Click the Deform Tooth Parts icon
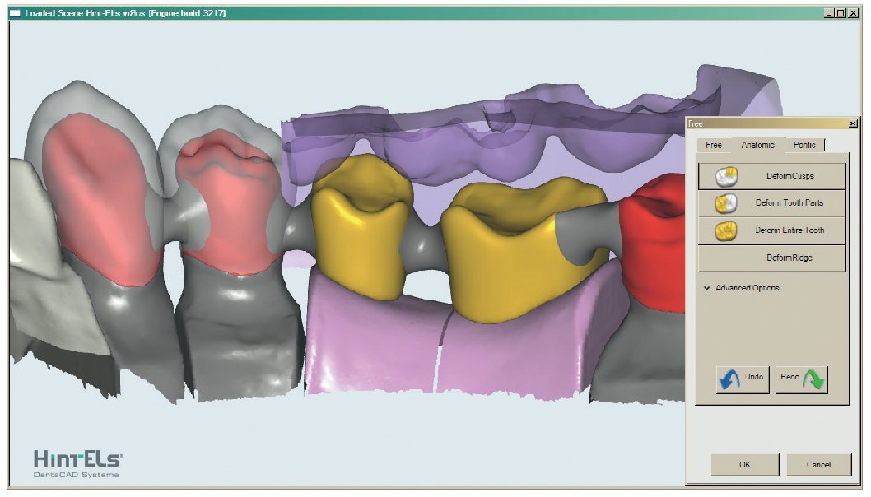This screenshot has width=871, height=497. (726, 203)
